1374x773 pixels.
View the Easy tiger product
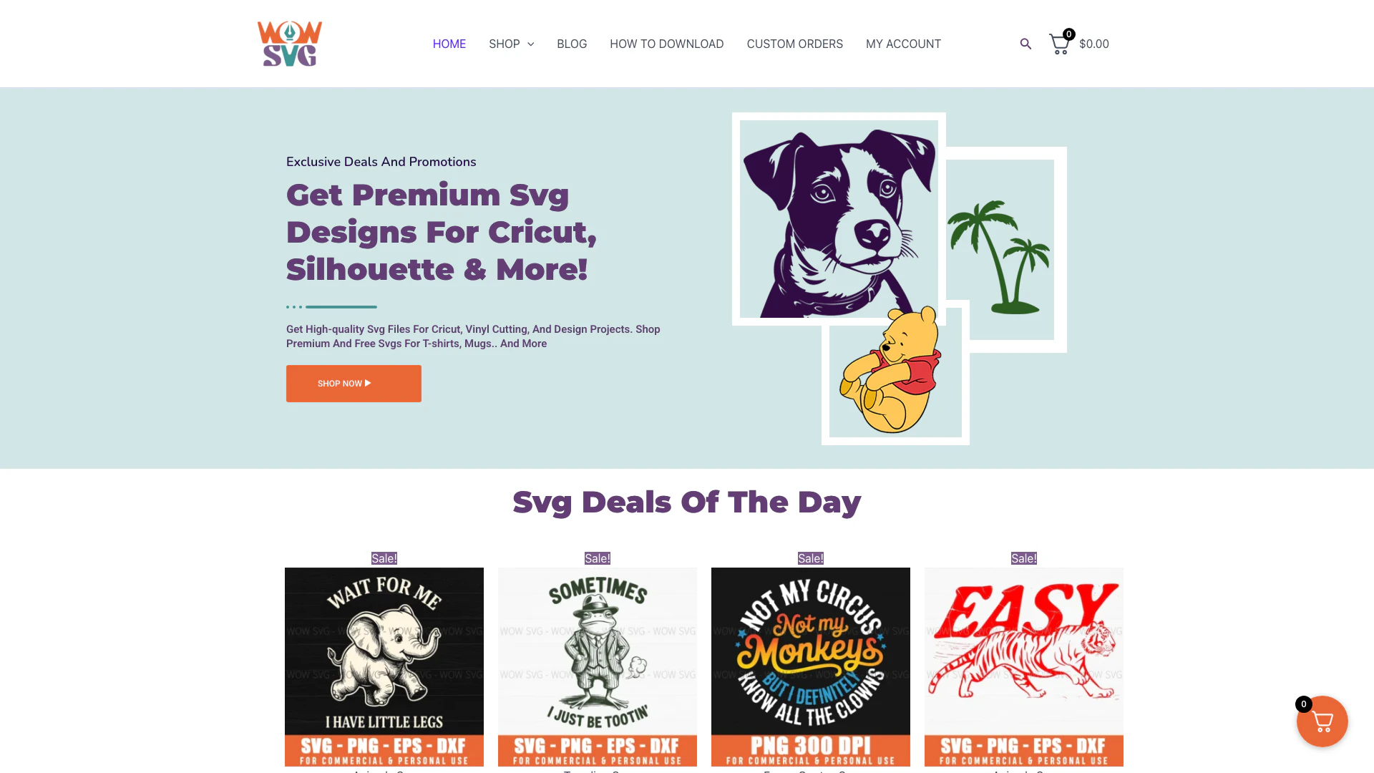point(1024,667)
